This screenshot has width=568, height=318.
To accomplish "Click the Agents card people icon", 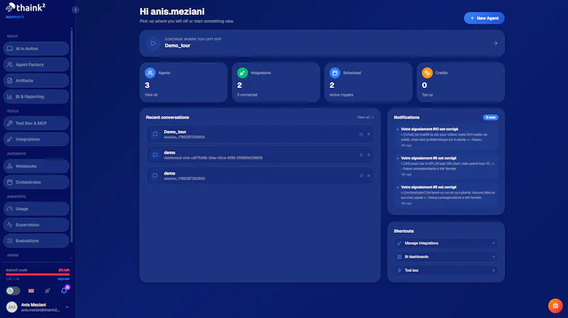I will pos(150,73).
